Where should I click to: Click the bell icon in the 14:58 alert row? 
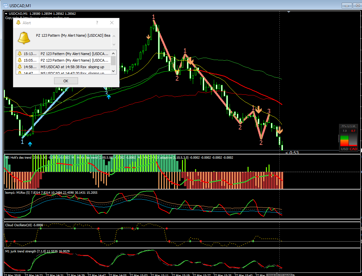pos(20,67)
